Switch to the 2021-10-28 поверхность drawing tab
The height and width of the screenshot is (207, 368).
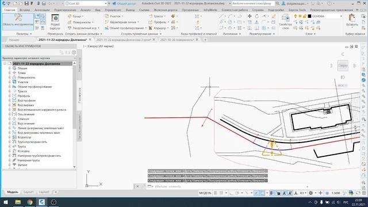coord(177,40)
